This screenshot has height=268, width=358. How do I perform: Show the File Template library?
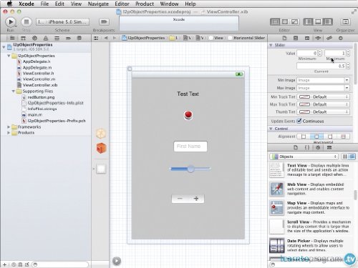[296, 147]
